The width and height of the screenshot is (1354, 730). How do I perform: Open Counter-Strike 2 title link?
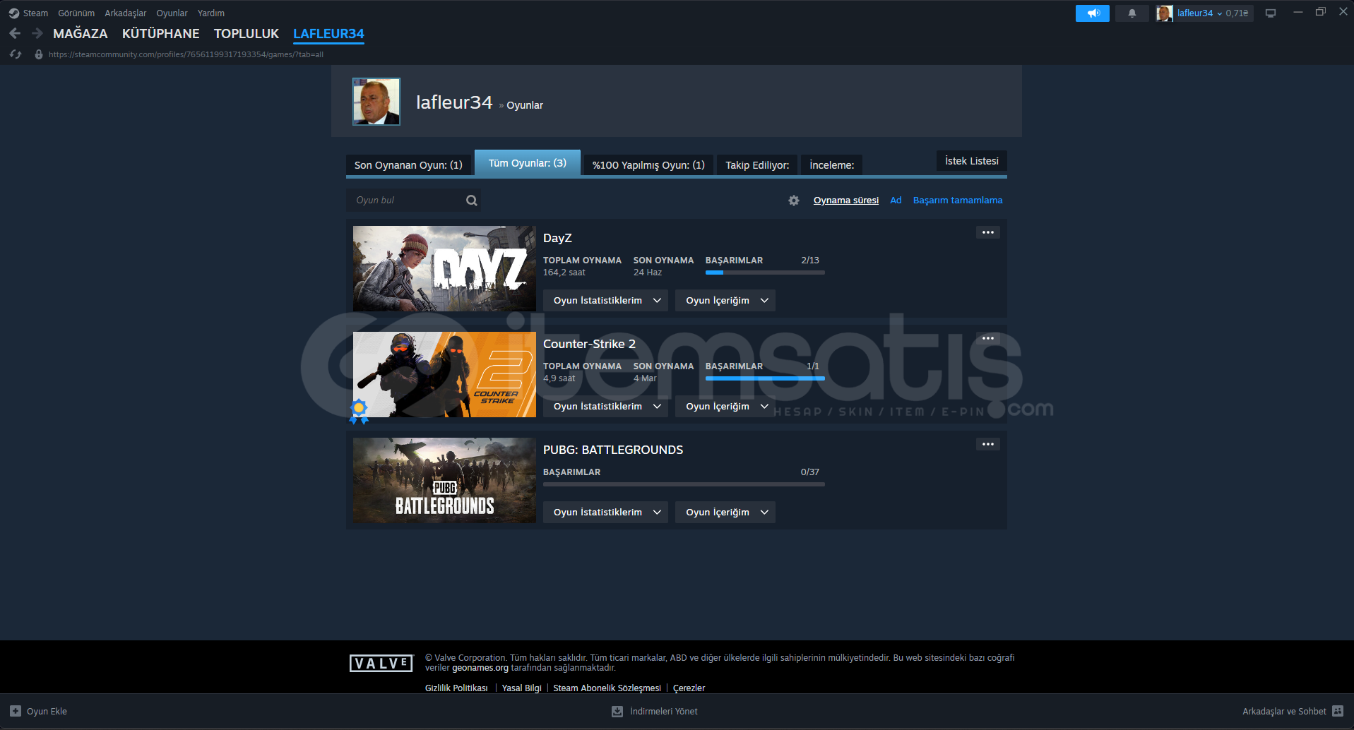589,345
